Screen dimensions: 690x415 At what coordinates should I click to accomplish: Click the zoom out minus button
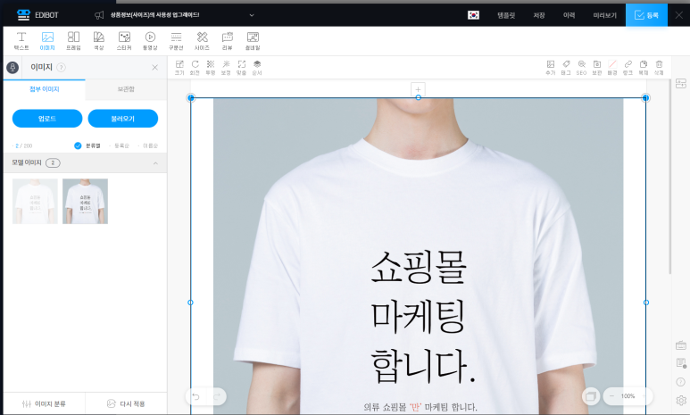pos(611,396)
